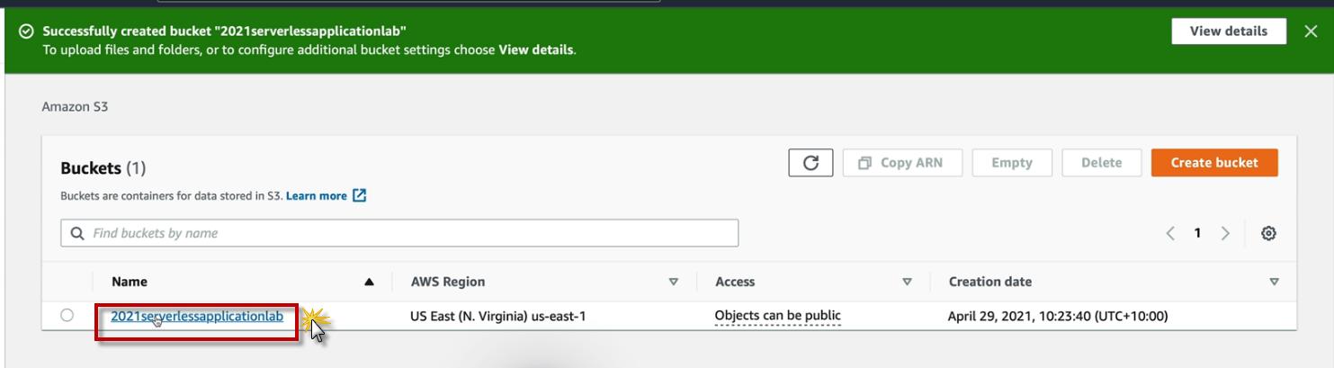This screenshot has width=1334, height=368.
Task: Click the magnifier icon in bucket search
Action: [x=77, y=233]
